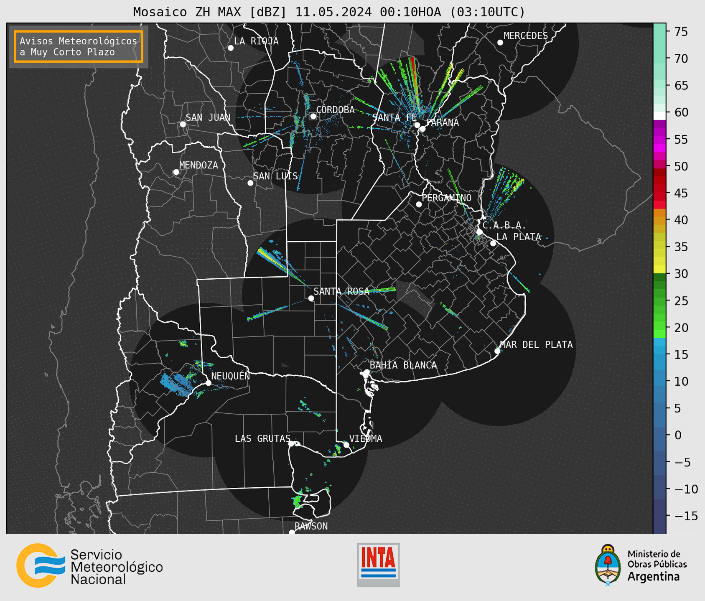Screen dimensions: 705x601
Task: Open the Avisos Meteorológicos a Muy Corto Plazo box
Action: 79,46
